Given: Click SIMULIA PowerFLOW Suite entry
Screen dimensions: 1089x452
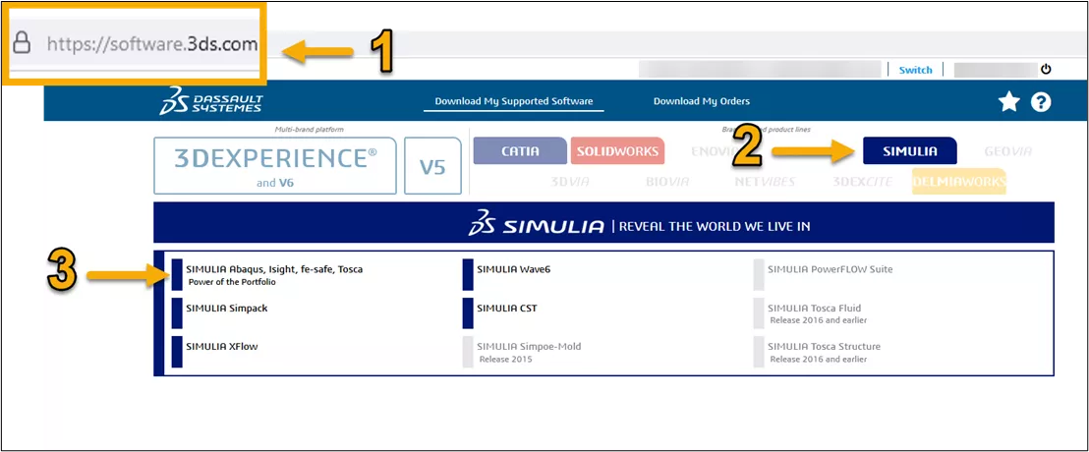Looking at the screenshot, I should [x=830, y=269].
